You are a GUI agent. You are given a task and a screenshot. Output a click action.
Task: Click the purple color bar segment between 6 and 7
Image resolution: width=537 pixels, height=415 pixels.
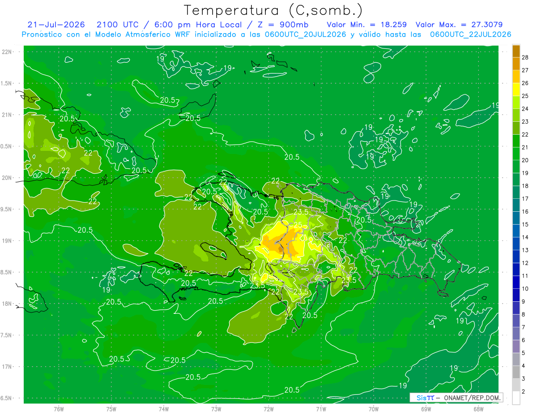[516, 334]
